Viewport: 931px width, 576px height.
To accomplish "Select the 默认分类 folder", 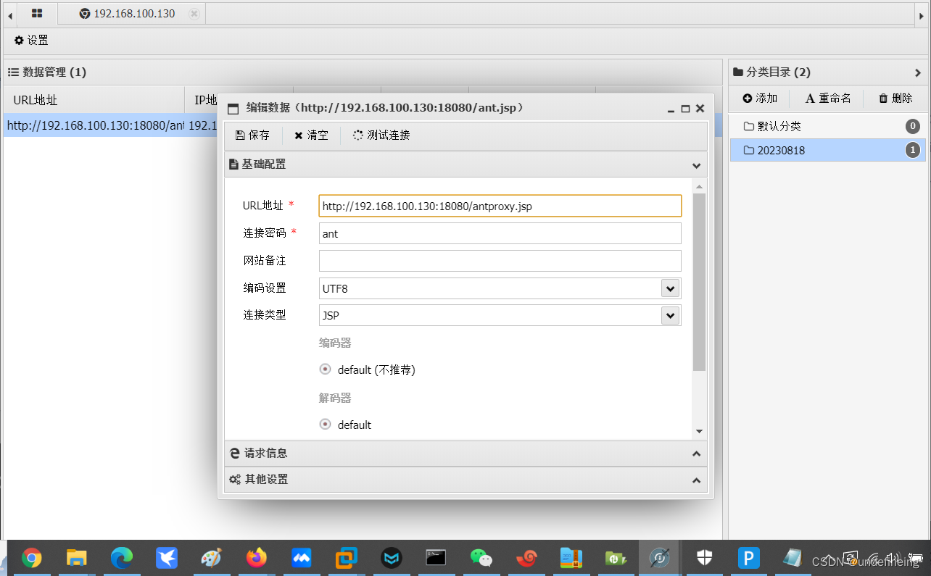I will [827, 126].
